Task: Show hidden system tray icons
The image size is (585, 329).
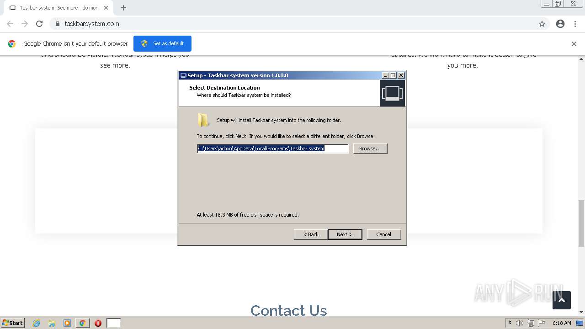Action: click(x=510, y=323)
